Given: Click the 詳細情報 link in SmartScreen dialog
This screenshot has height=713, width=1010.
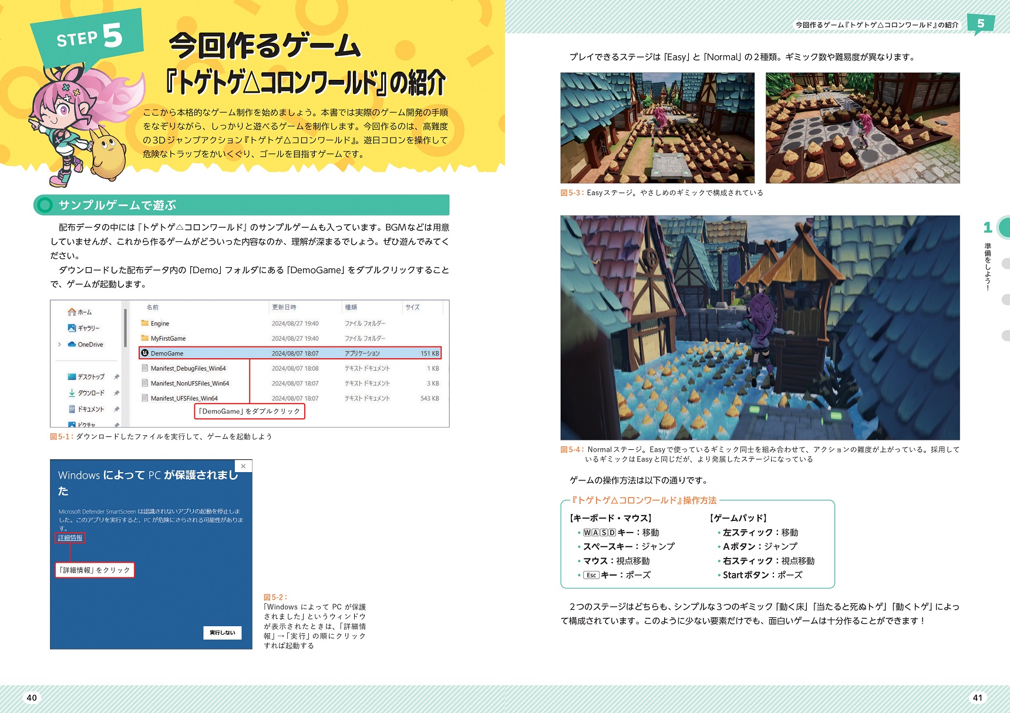Looking at the screenshot, I should coord(70,537).
